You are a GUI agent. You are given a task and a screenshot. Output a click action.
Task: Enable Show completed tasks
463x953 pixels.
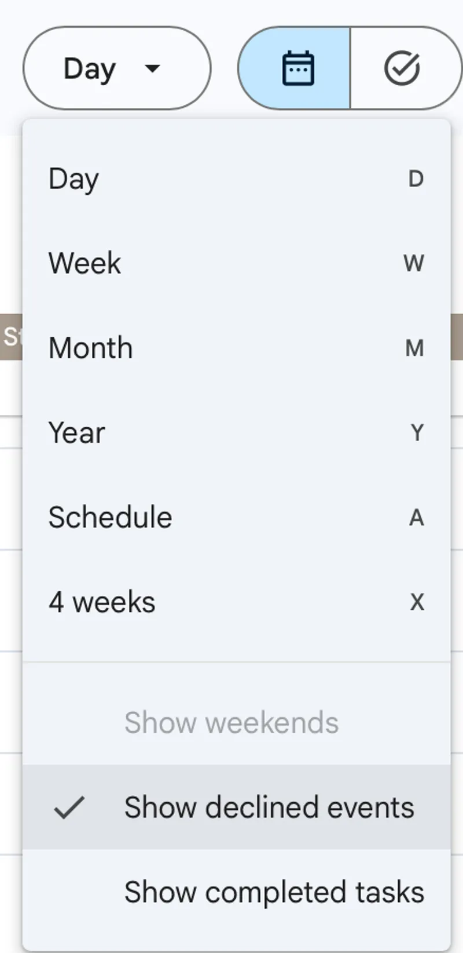point(274,892)
